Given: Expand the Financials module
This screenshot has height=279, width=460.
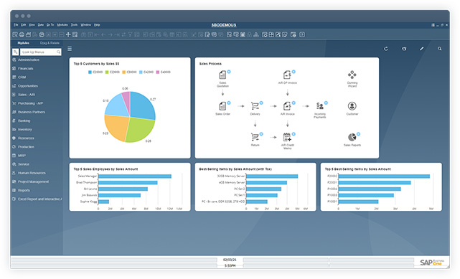Looking at the screenshot, I should 26,69.
